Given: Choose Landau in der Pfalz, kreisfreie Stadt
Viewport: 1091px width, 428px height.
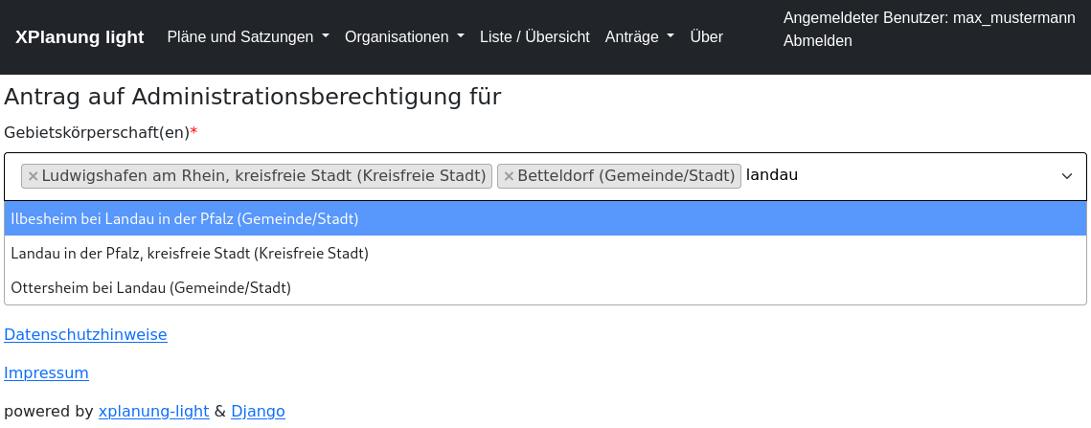Looking at the screenshot, I should click(x=190, y=254).
